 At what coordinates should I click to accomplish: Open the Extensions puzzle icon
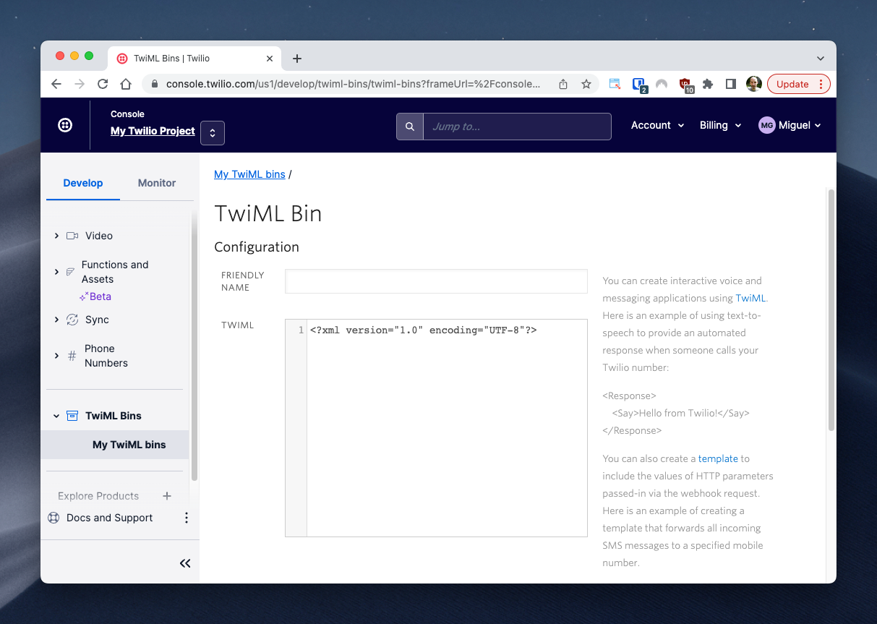(x=708, y=84)
